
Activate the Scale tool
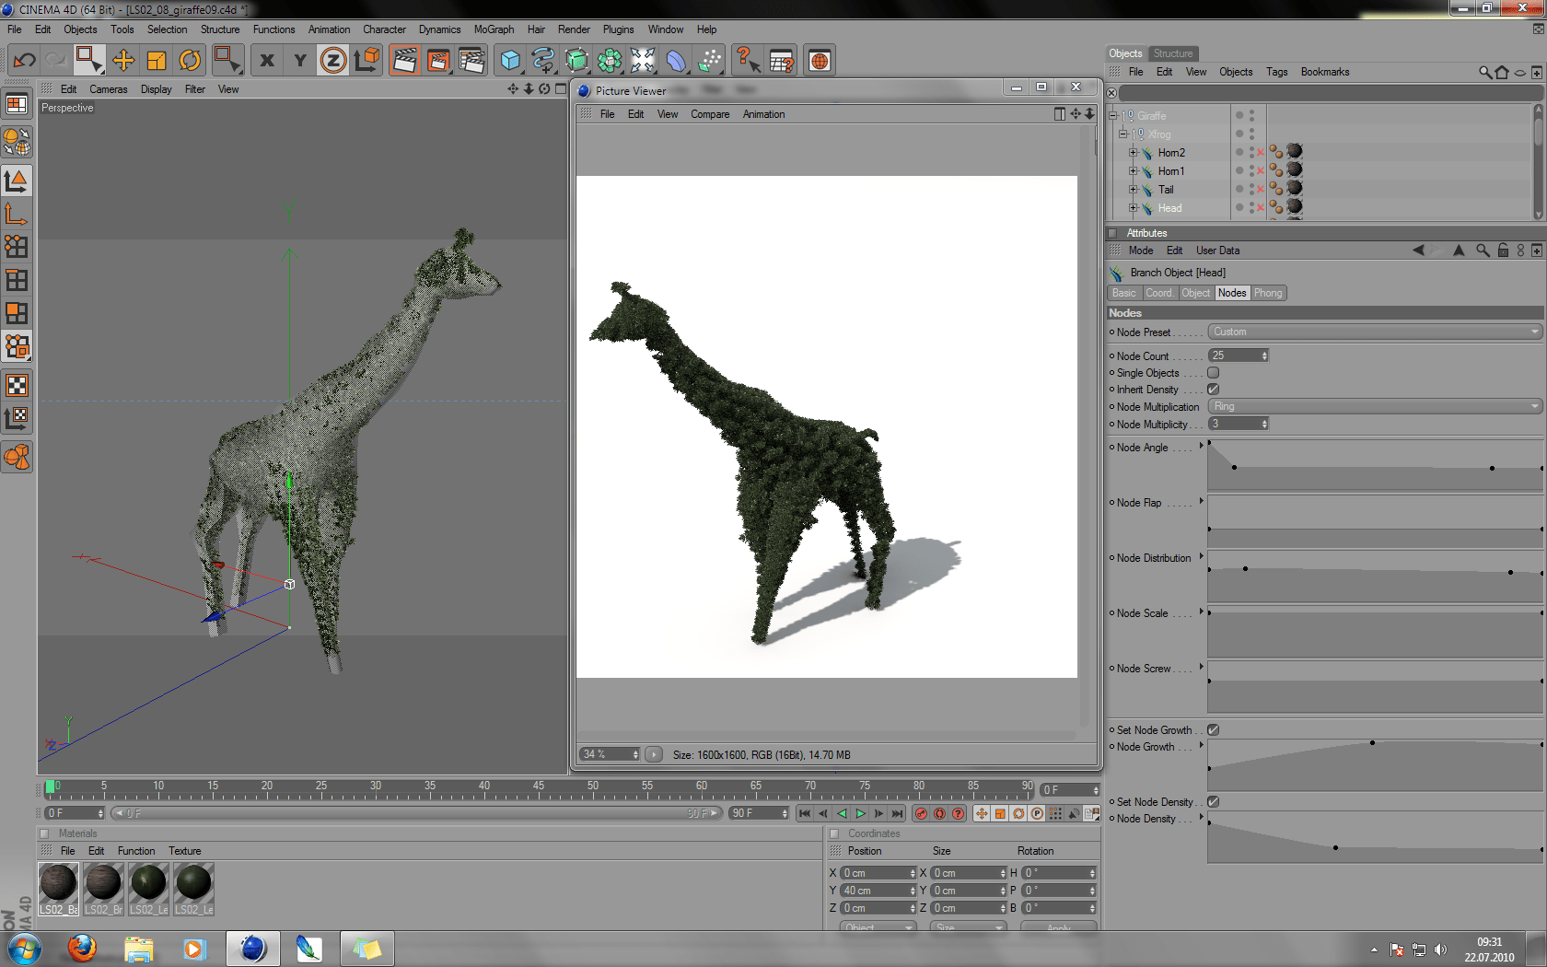coord(157,60)
